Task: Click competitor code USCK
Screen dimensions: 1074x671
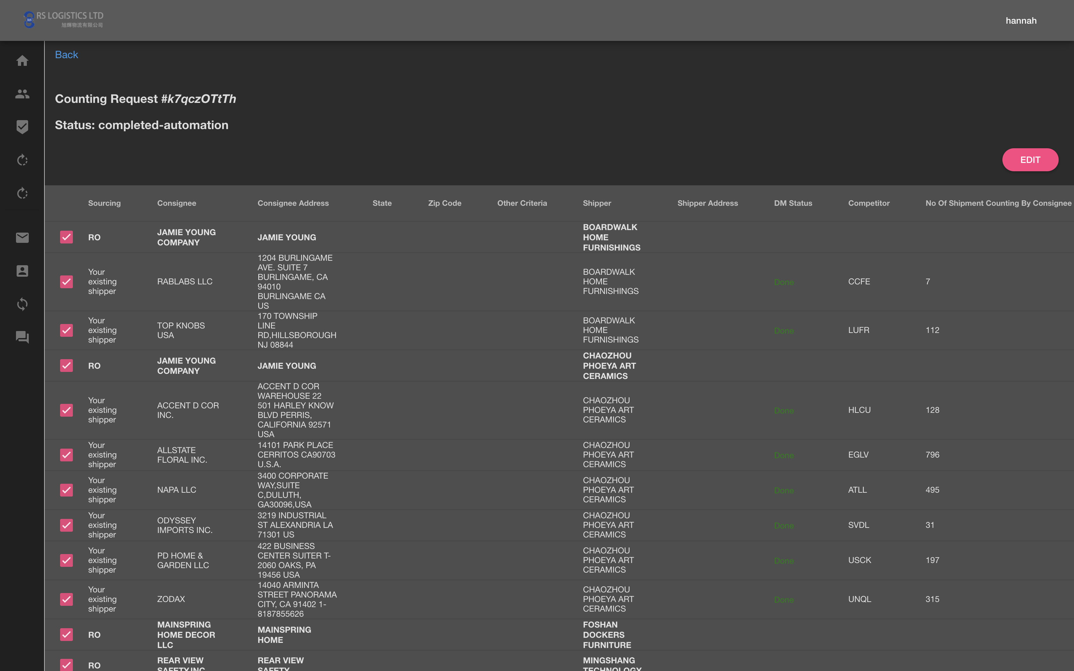Action: tap(859, 560)
